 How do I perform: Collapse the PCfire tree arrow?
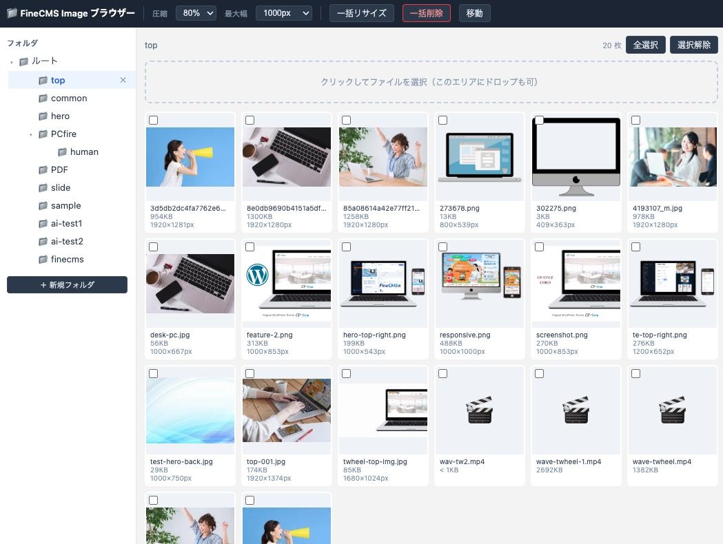click(31, 134)
